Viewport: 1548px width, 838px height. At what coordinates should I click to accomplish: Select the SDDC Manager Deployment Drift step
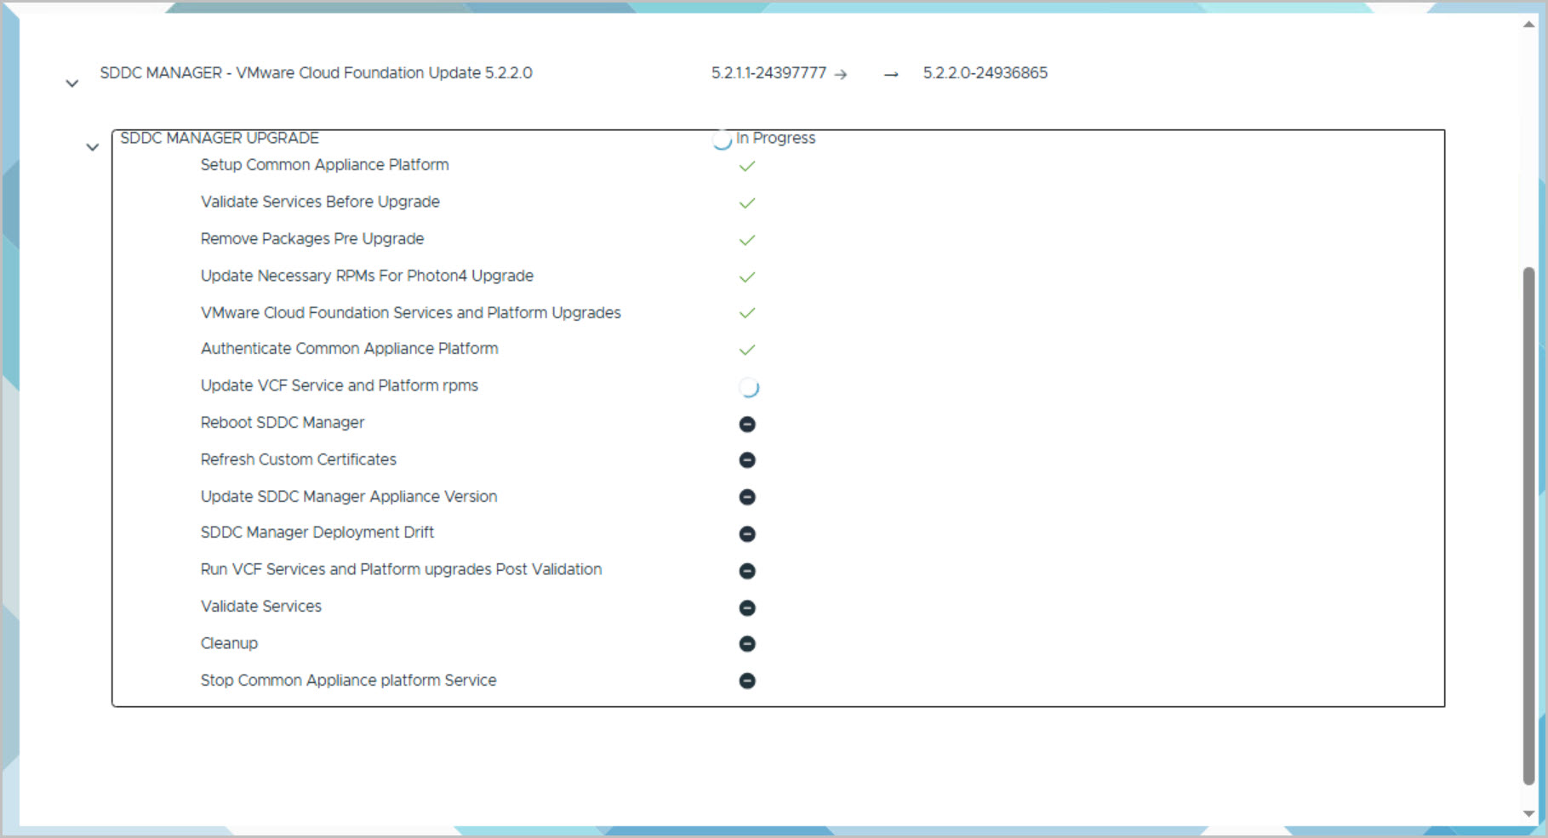(317, 533)
